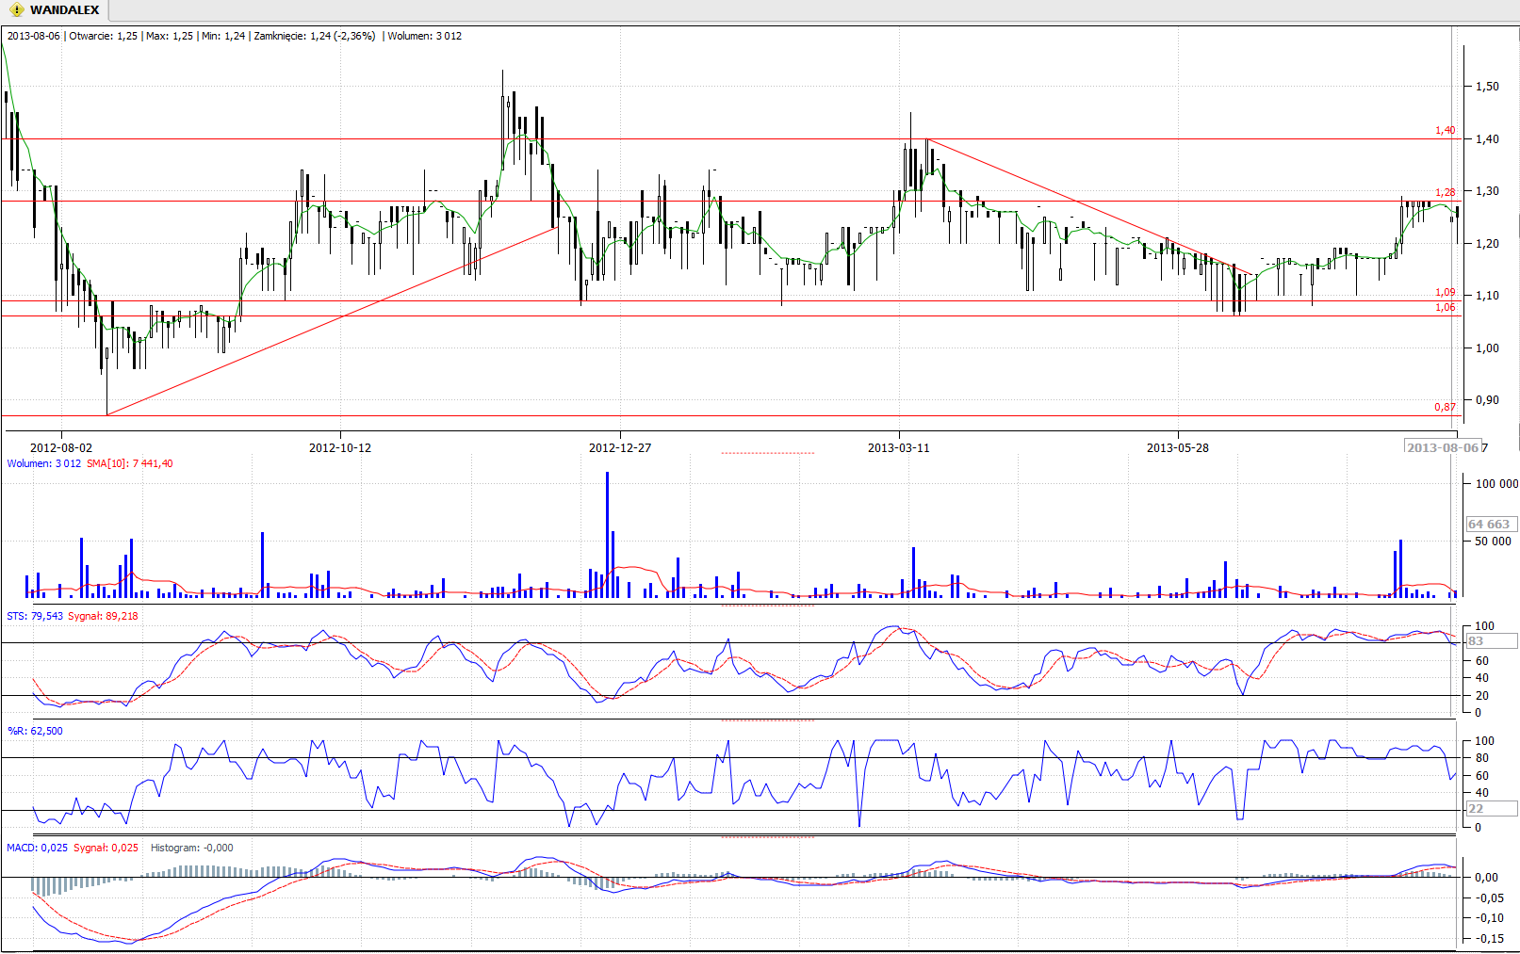Click the 50 000 volume axis label
This screenshot has width=1520, height=954.
(x=1494, y=541)
